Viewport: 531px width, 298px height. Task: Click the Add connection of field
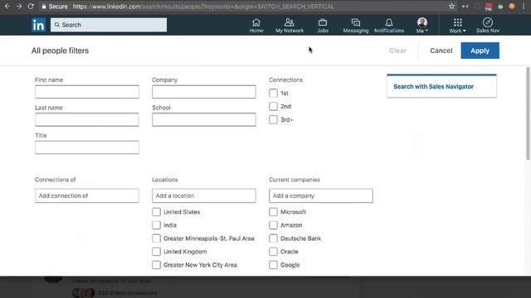pos(87,195)
